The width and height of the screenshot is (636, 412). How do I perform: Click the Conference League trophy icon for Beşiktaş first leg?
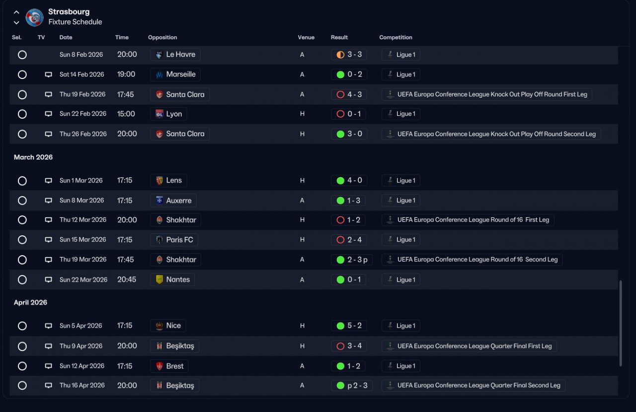(390, 346)
